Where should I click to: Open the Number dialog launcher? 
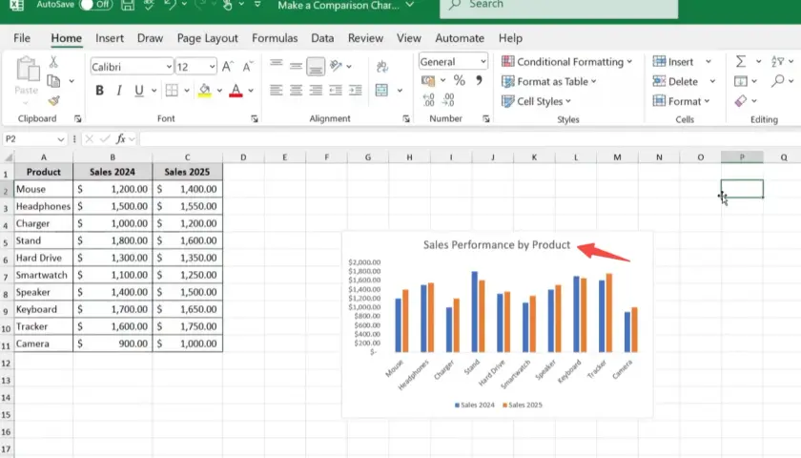coord(485,119)
